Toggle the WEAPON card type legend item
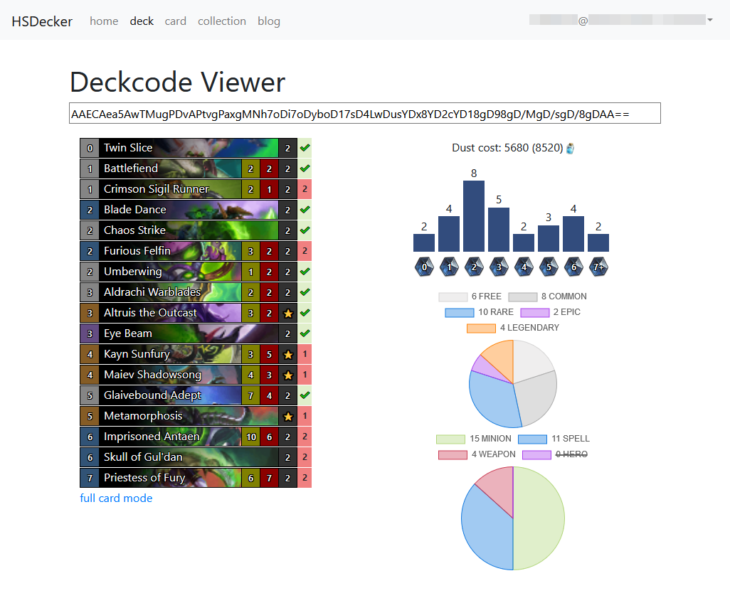730x593 pixels. pyautogui.click(x=477, y=454)
